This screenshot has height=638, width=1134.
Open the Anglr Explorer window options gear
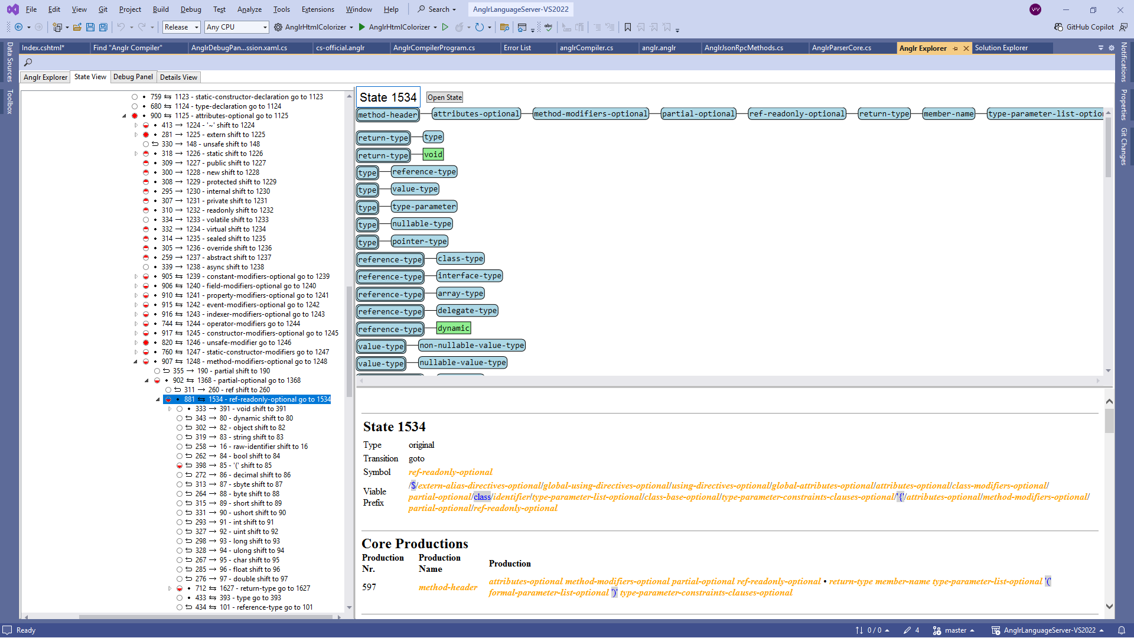tap(1112, 48)
